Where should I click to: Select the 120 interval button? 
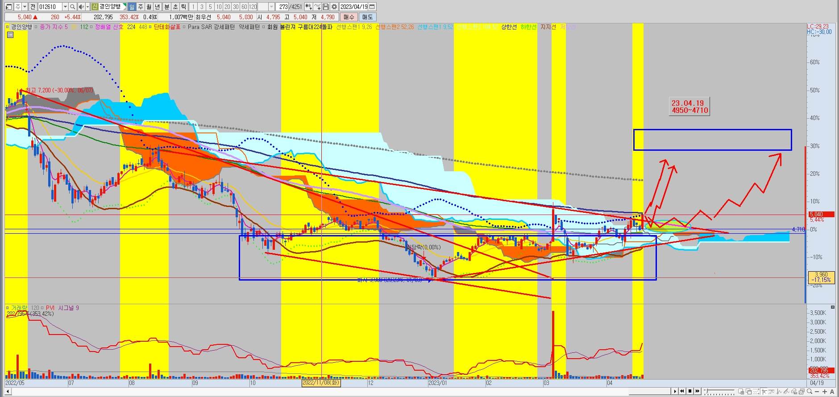[253, 7]
